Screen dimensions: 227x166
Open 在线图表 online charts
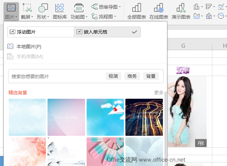159,11
